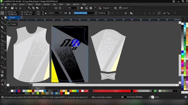Select the Shape edit tool
The height and width of the screenshot is (105, 188).
tap(2, 22)
